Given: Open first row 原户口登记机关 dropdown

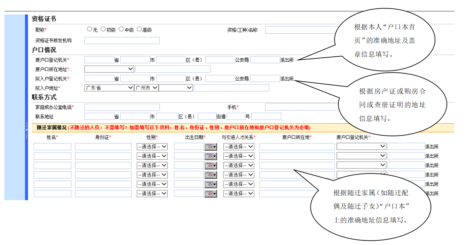Looking at the screenshot, I should coord(361,146).
